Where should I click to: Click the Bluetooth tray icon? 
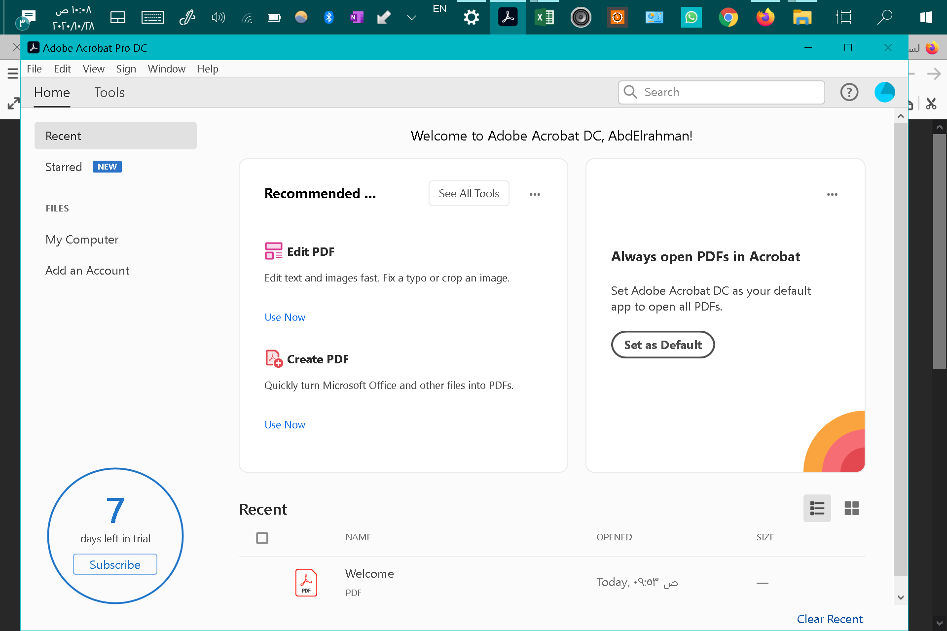[x=328, y=18]
